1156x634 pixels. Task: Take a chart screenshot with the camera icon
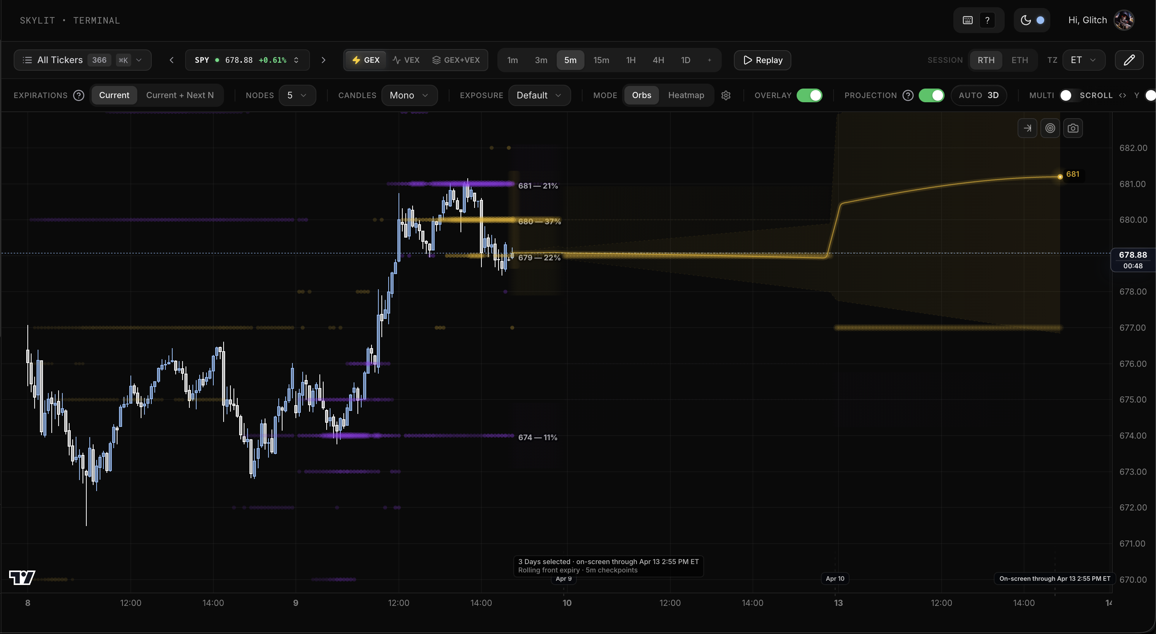(1074, 128)
